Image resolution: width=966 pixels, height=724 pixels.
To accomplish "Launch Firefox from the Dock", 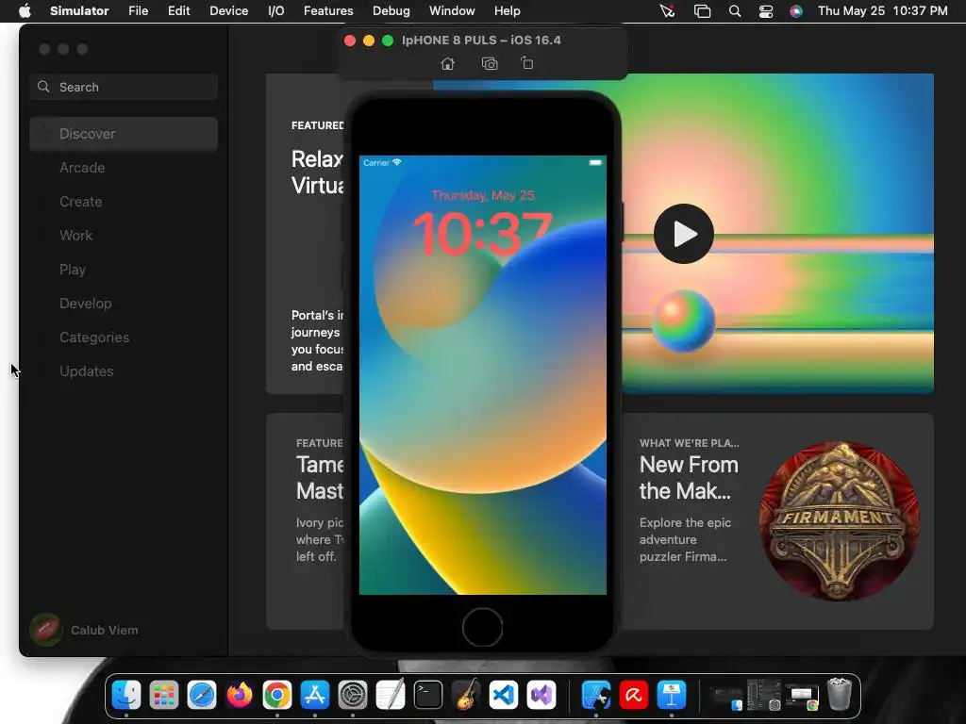I will click(x=239, y=695).
